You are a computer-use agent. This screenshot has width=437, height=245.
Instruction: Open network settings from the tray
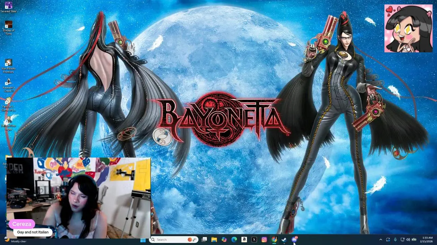403,240
